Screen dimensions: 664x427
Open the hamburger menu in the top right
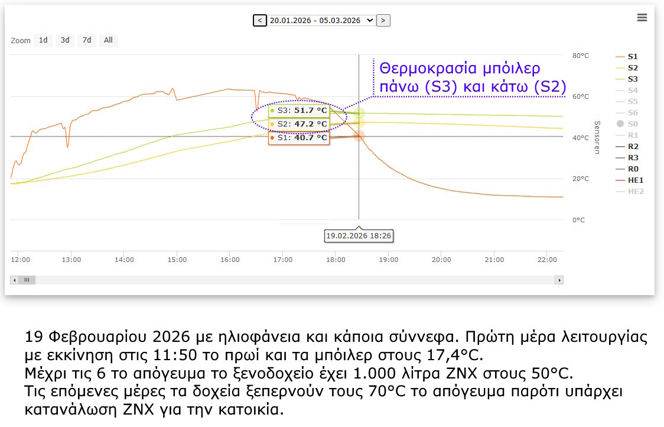[x=642, y=18]
